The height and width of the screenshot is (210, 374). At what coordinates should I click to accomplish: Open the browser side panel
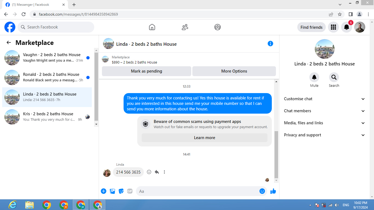pos(350,14)
